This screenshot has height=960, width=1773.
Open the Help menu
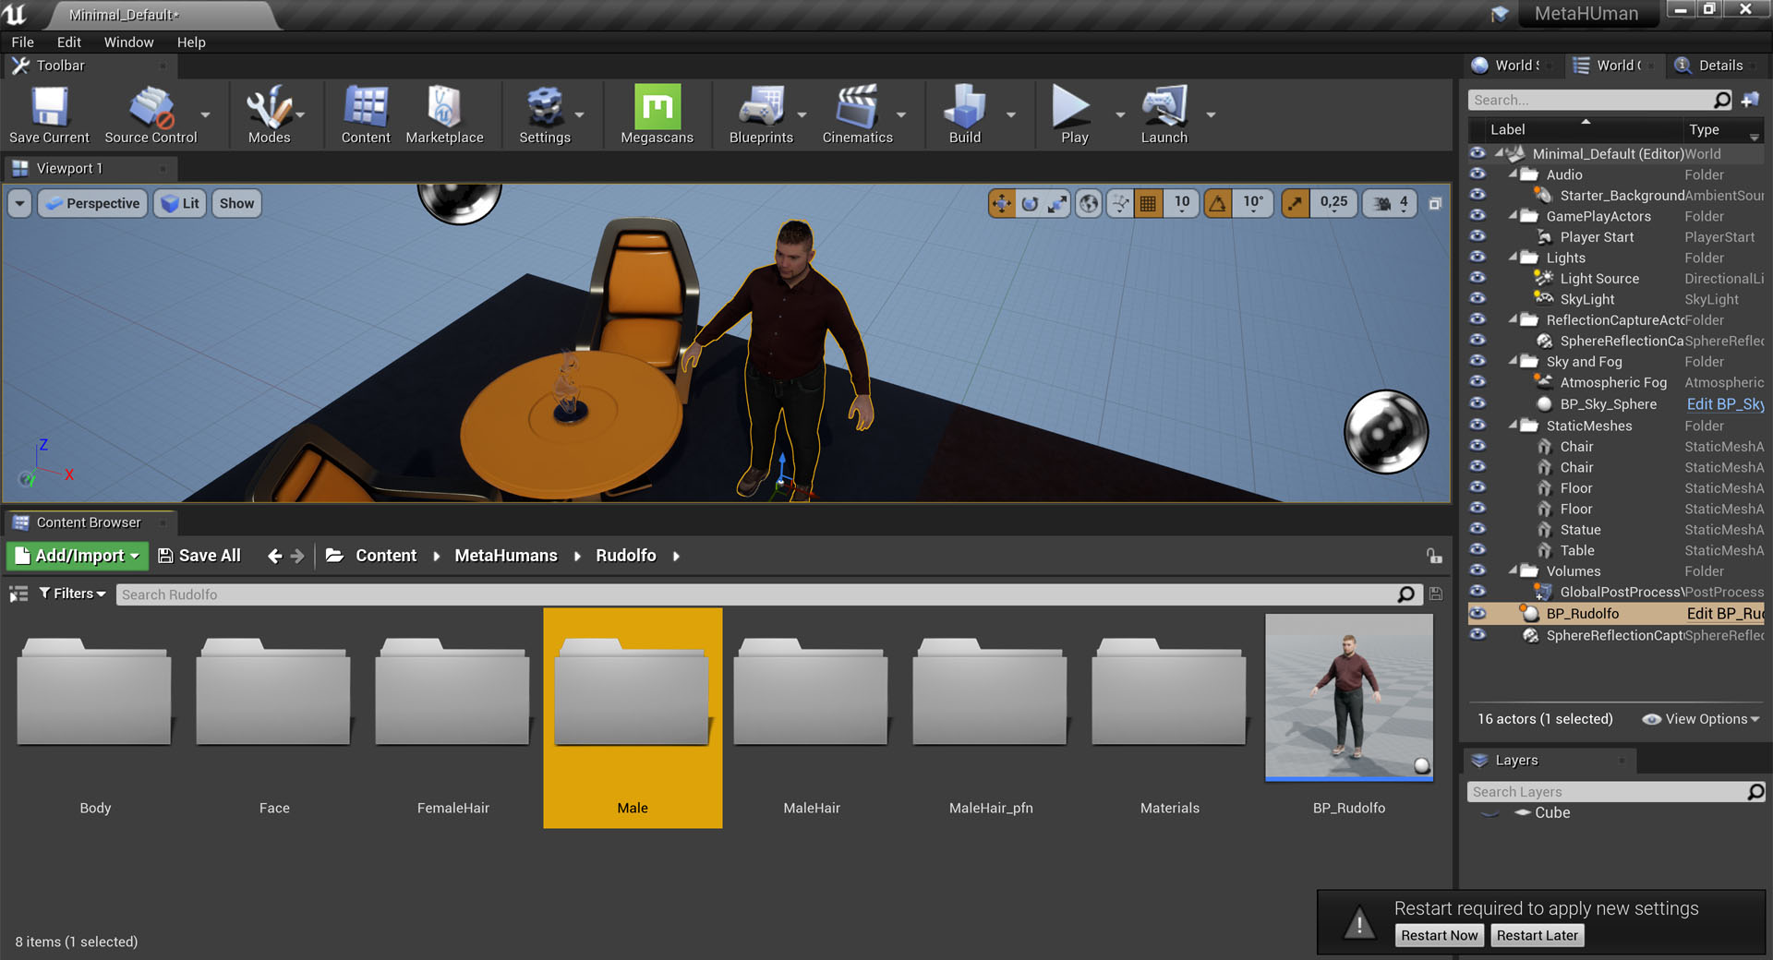191,42
